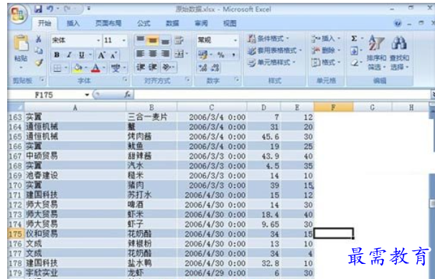Apply comma style separator

[x=233, y=55]
